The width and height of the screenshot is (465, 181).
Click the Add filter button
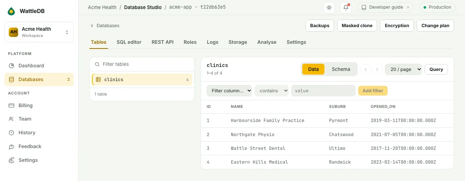coord(373,90)
